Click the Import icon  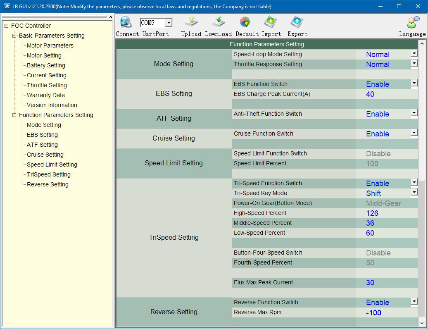coord(271,22)
